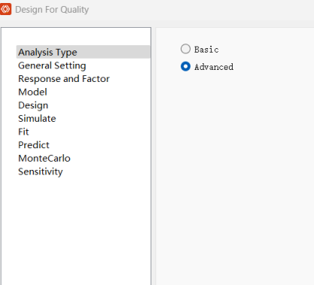The height and width of the screenshot is (285, 314).
Task: Navigate to the Predict page
Action: click(x=34, y=145)
